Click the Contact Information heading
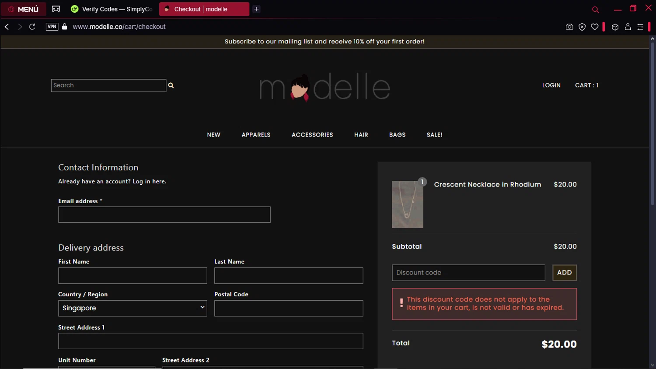656x369 pixels. (x=98, y=167)
